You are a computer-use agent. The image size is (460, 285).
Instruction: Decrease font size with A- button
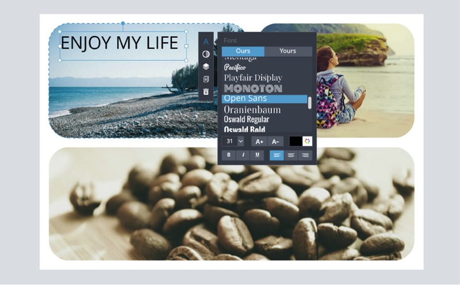tap(275, 141)
